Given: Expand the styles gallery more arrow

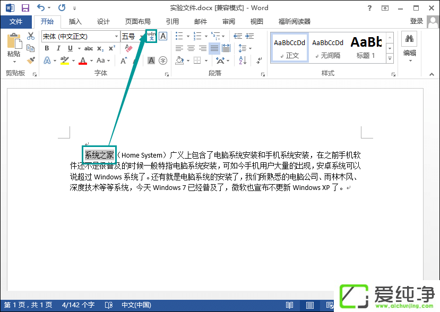Looking at the screenshot, I should click(x=390, y=58).
